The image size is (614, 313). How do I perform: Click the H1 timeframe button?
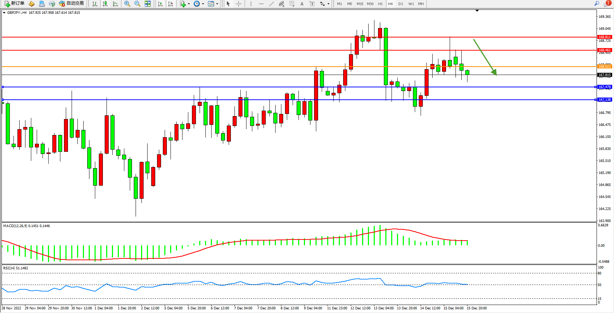pyautogui.click(x=380, y=4)
